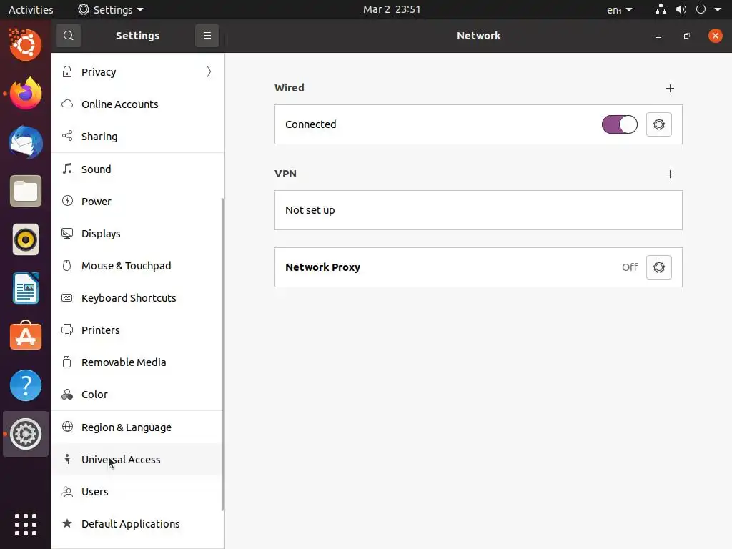Open Network Proxy gear settings
This screenshot has height=549, width=732.
click(658, 267)
